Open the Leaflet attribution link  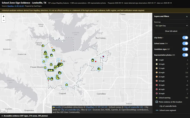point(58,107)
